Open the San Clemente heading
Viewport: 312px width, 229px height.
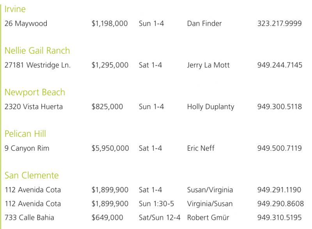click(x=32, y=176)
